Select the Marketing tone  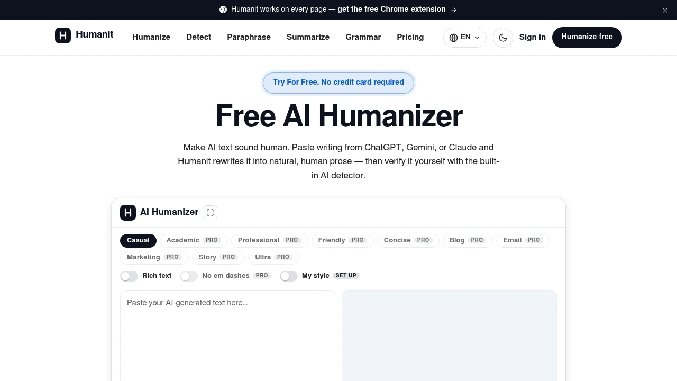tap(154, 258)
